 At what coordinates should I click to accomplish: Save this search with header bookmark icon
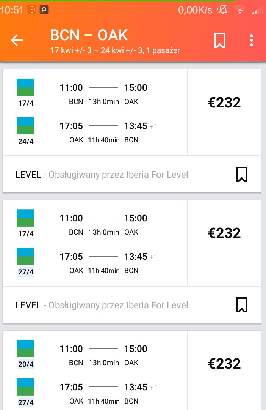coord(219,40)
